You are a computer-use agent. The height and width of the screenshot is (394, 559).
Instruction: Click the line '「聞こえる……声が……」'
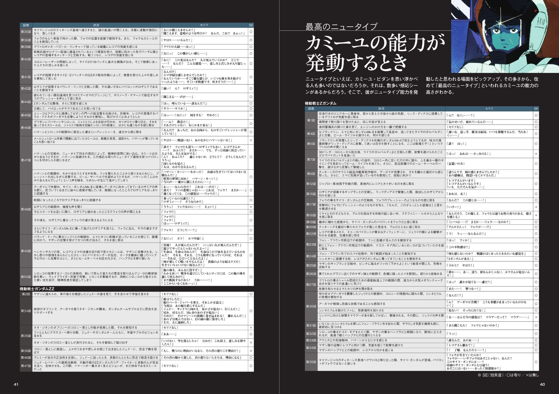(177, 97)
